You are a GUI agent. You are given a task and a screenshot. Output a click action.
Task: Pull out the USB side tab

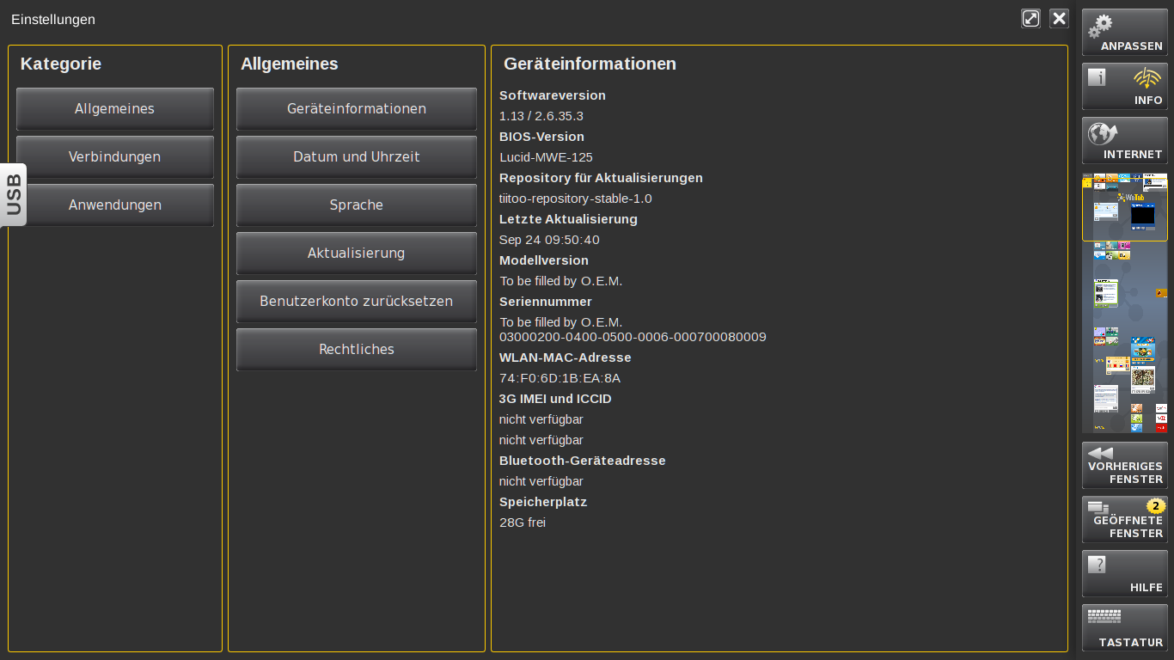[x=14, y=195]
